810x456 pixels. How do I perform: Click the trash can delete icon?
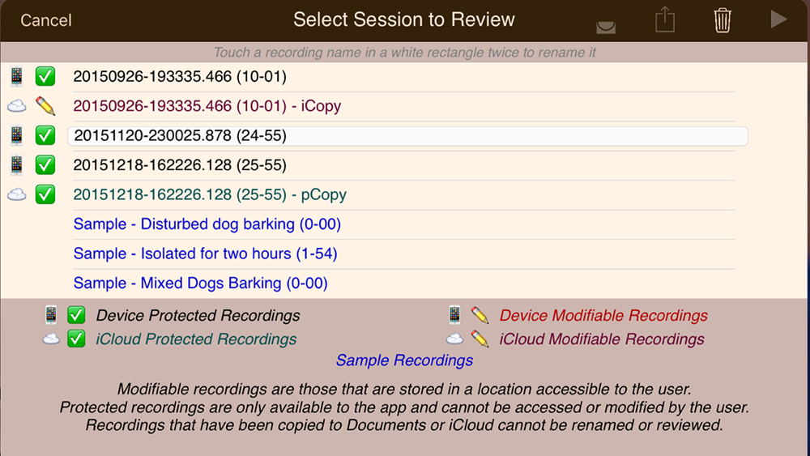723,20
